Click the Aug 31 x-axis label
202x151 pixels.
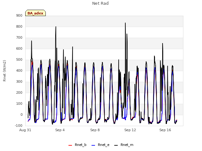25,130
